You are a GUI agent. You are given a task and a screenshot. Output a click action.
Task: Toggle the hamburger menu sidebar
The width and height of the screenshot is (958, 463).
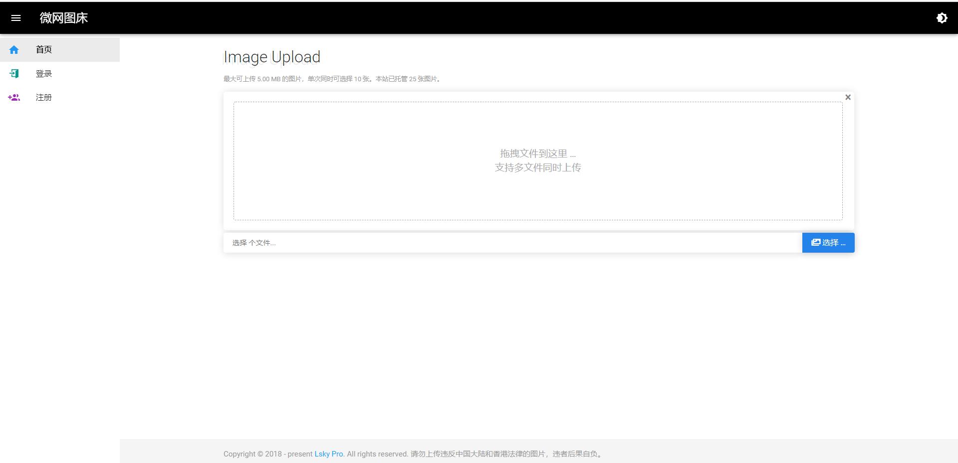[16, 18]
